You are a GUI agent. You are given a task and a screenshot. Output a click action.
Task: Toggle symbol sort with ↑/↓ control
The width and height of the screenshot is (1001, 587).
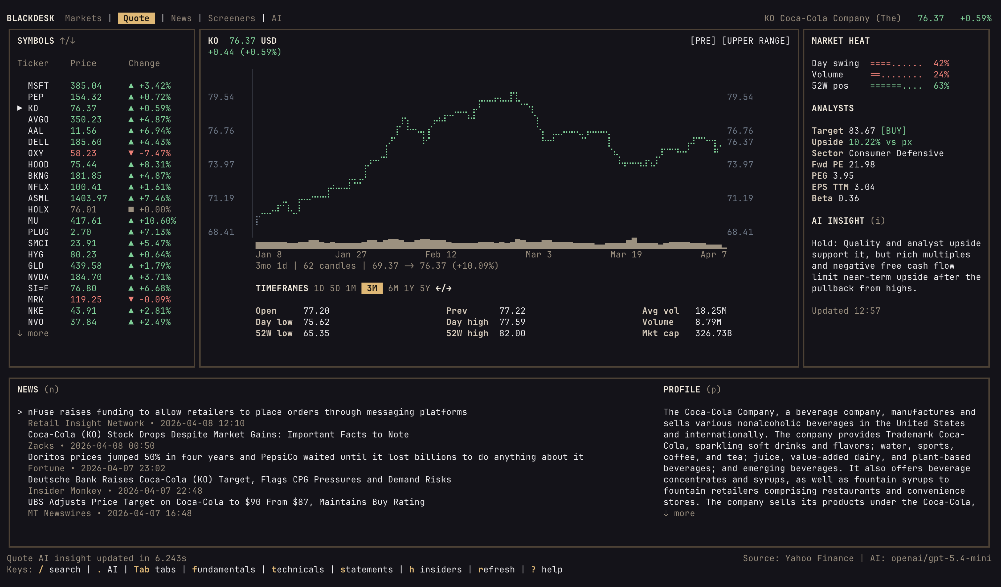67,40
